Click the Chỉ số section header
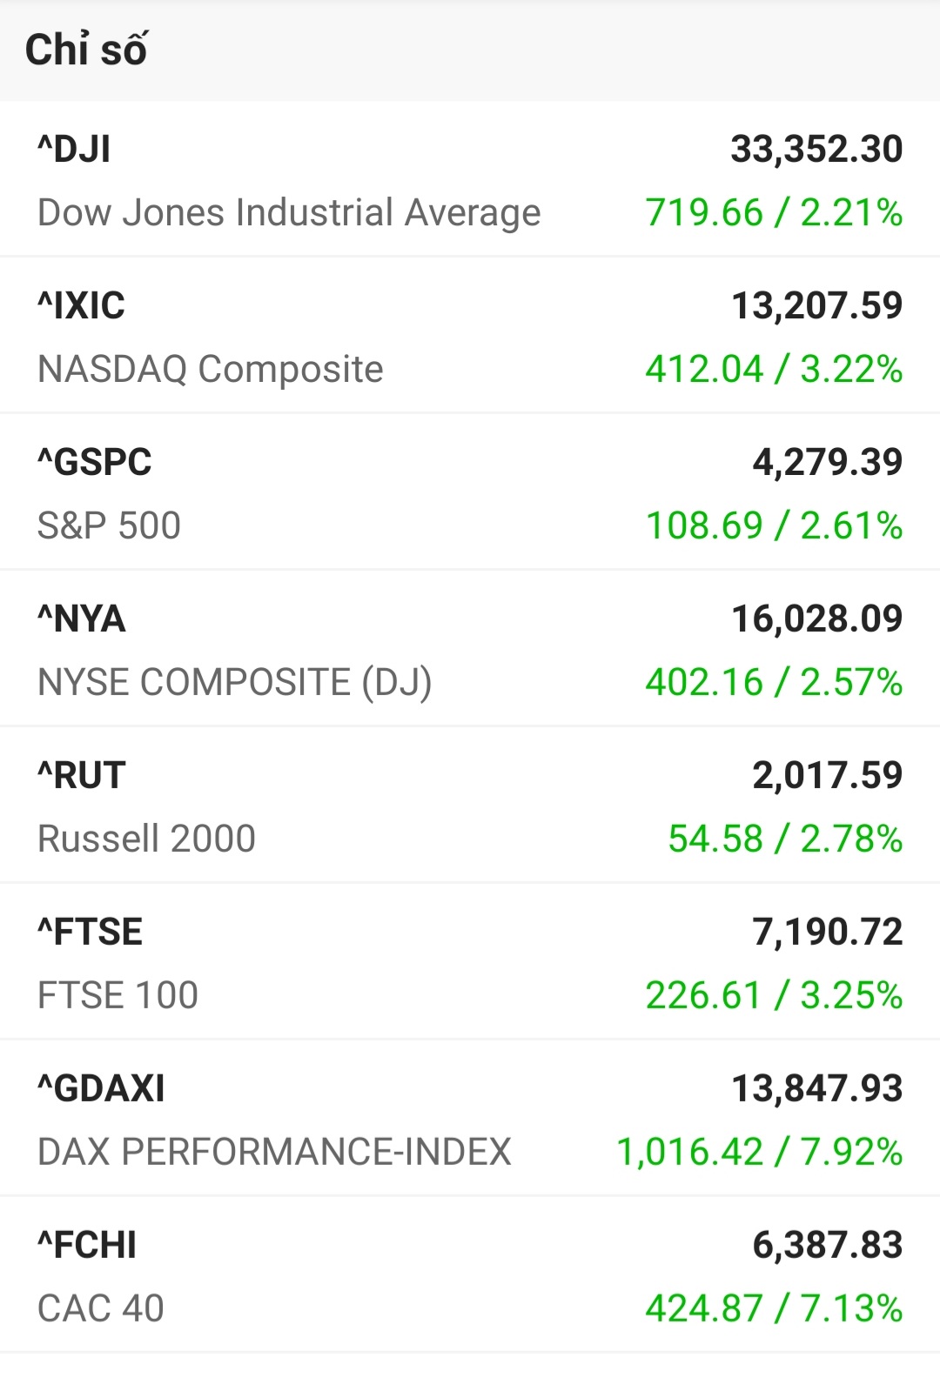The height and width of the screenshot is (1378, 940). point(86,50)
